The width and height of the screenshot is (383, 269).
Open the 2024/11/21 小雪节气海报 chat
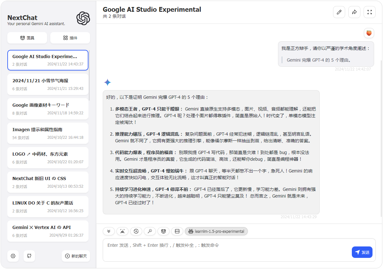coord(48,84)
